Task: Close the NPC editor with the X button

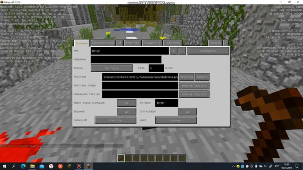Action: click(225, 43)
